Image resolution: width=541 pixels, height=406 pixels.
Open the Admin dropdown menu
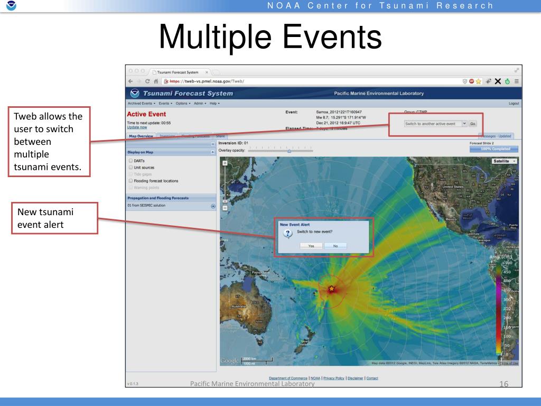point(200,103)
